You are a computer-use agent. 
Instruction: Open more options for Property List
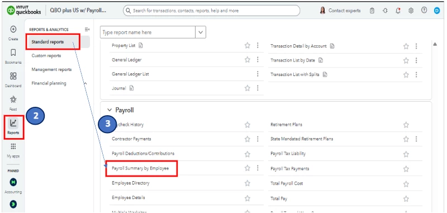258,46
